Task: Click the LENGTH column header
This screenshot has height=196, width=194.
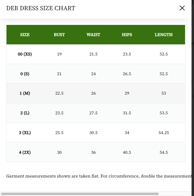Action: pyautogui.click(x=163, y=35)
